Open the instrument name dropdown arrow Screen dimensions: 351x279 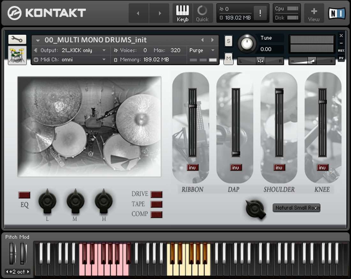click(38, 40)
